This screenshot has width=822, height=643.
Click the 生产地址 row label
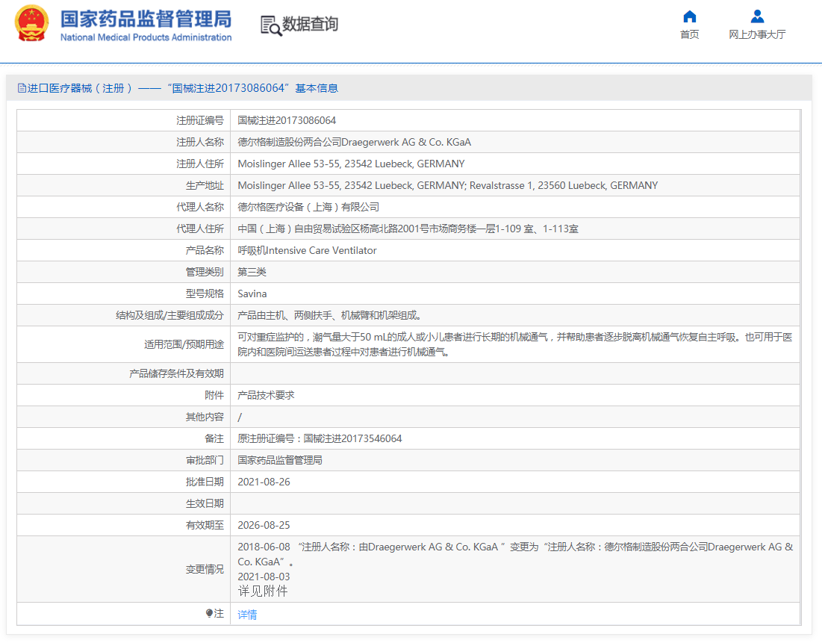[205, 186]
